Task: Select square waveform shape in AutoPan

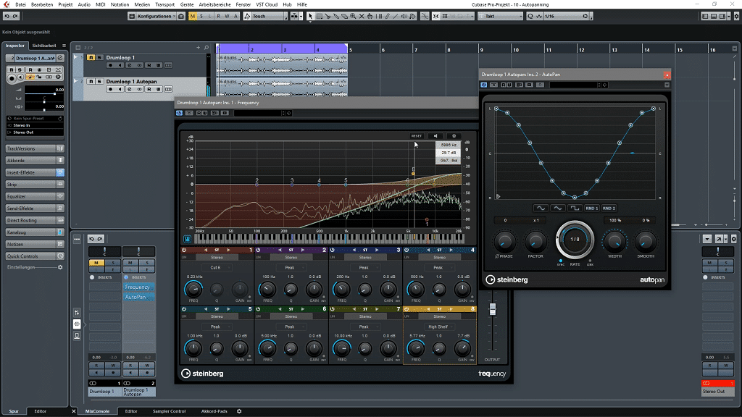Action: (575, 208)
